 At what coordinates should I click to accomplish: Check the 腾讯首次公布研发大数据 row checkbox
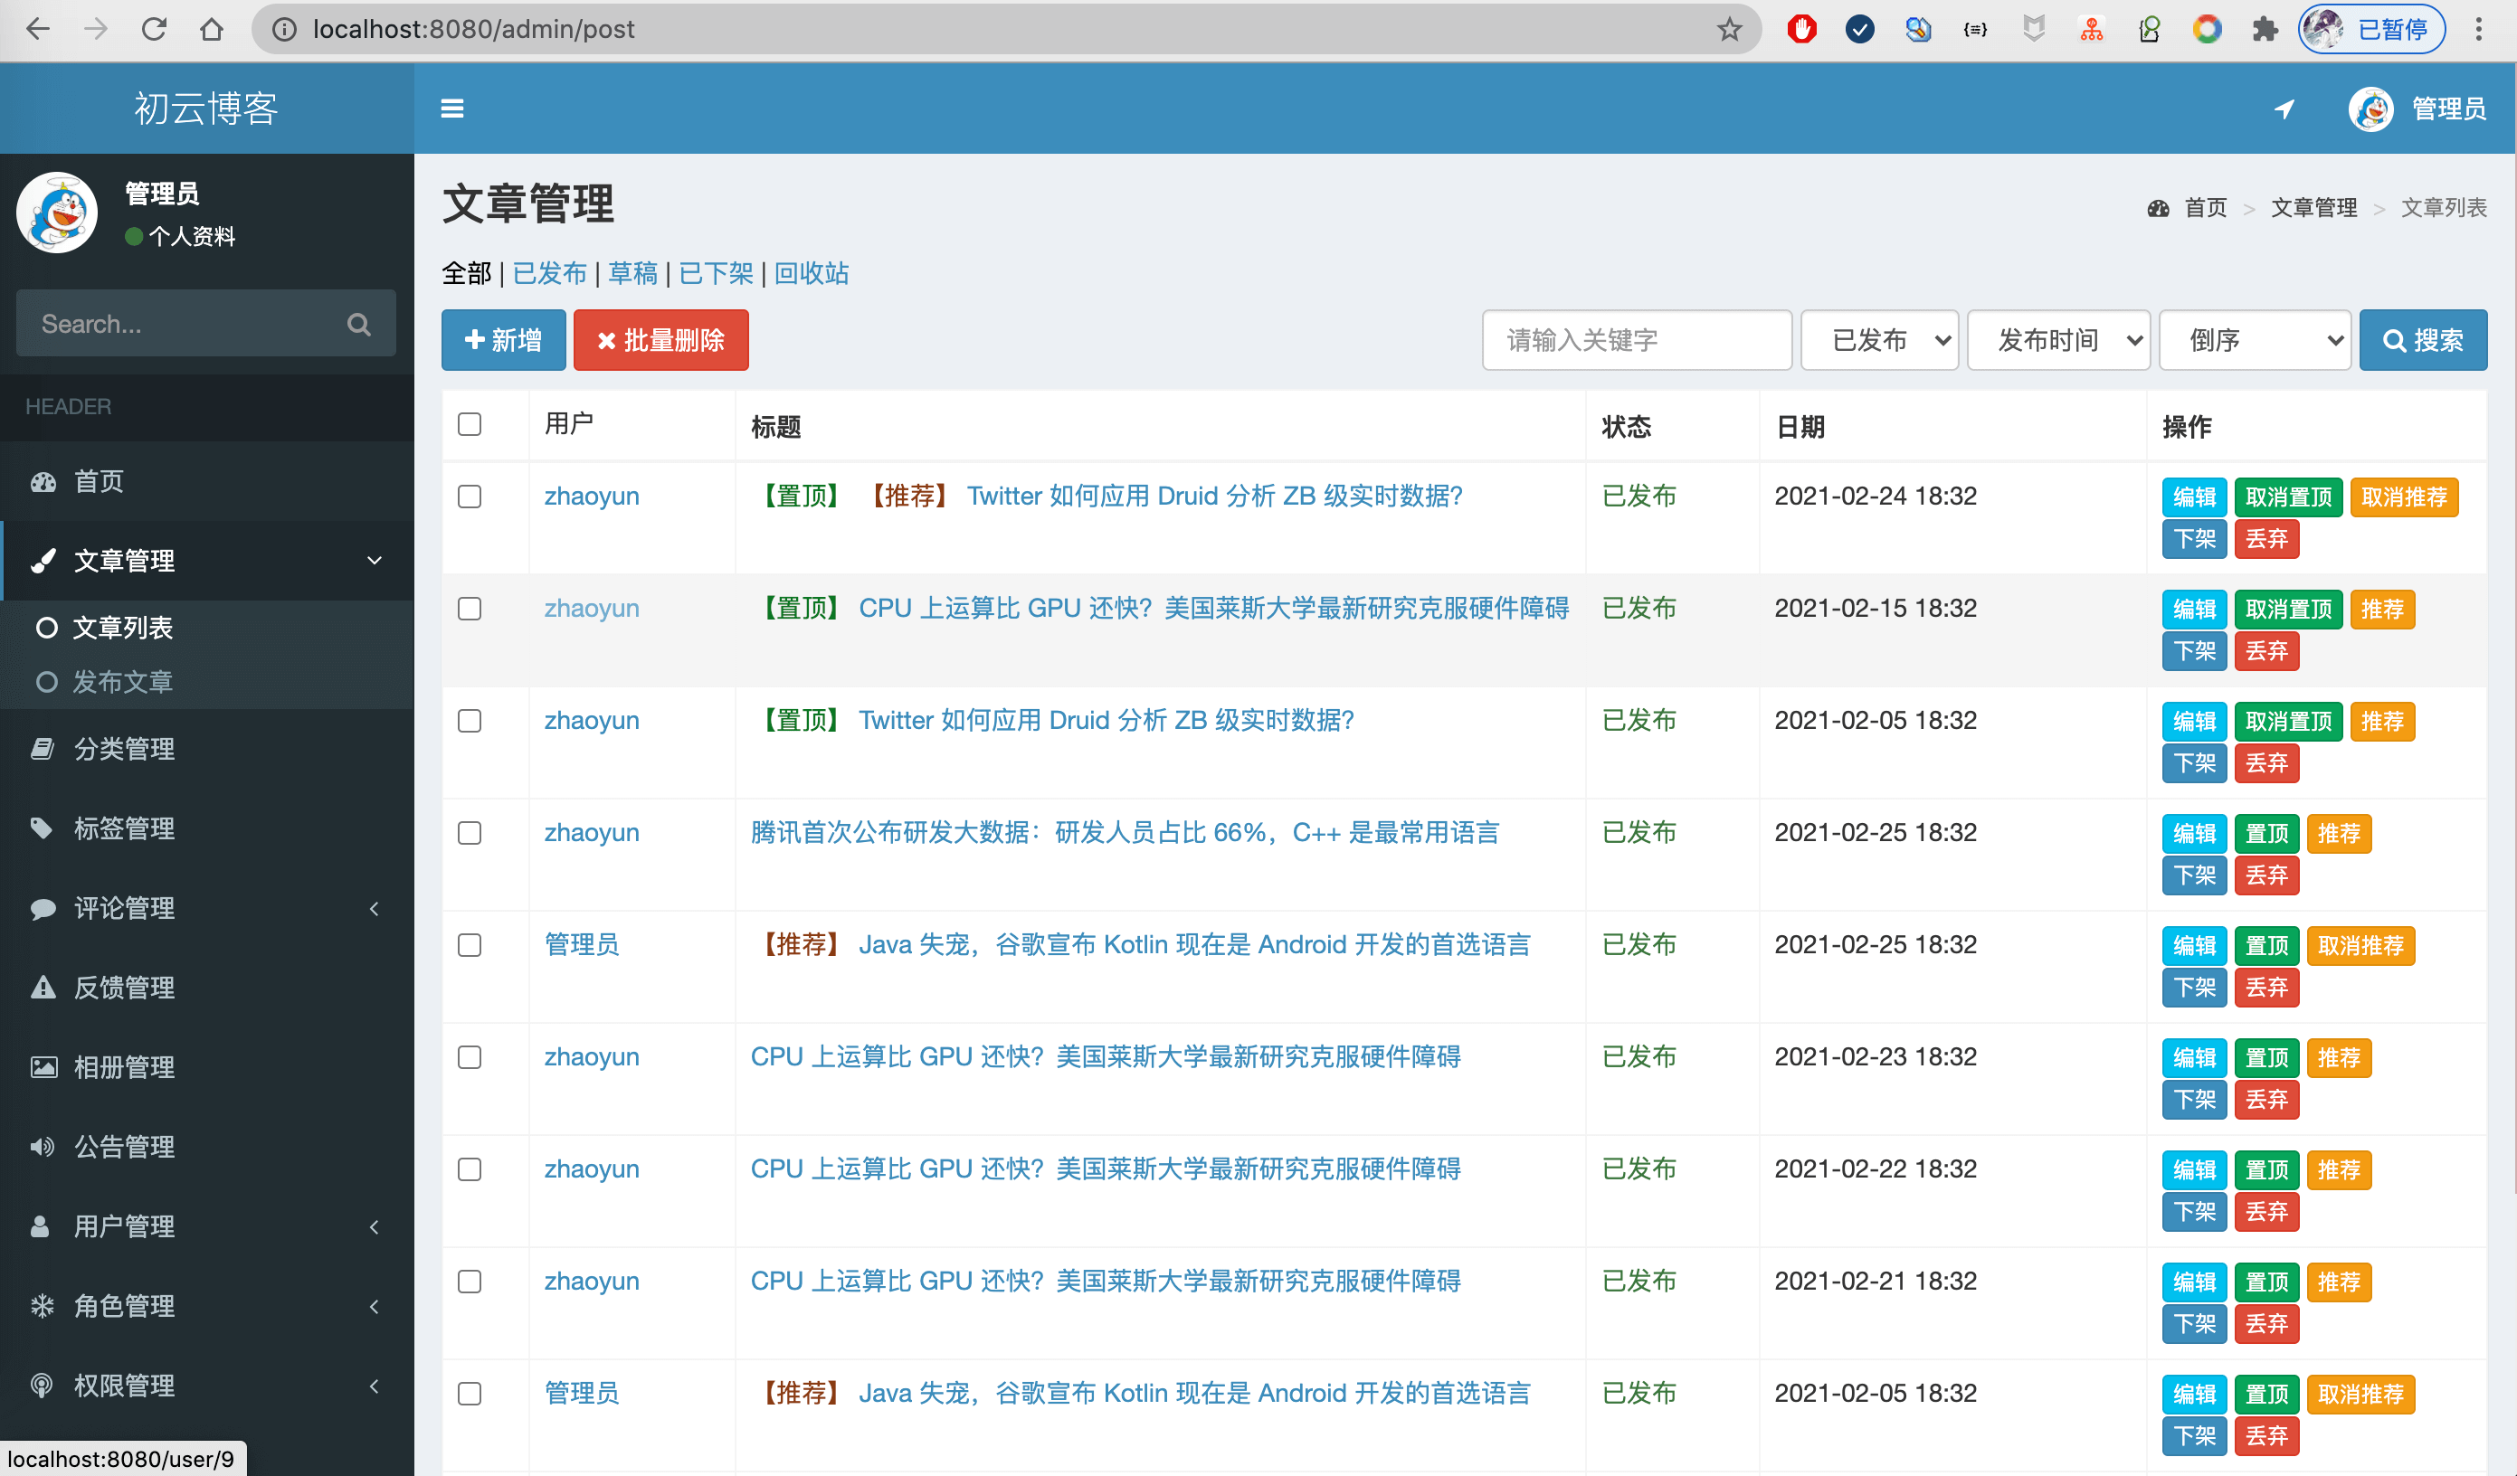tap(470, 833)
